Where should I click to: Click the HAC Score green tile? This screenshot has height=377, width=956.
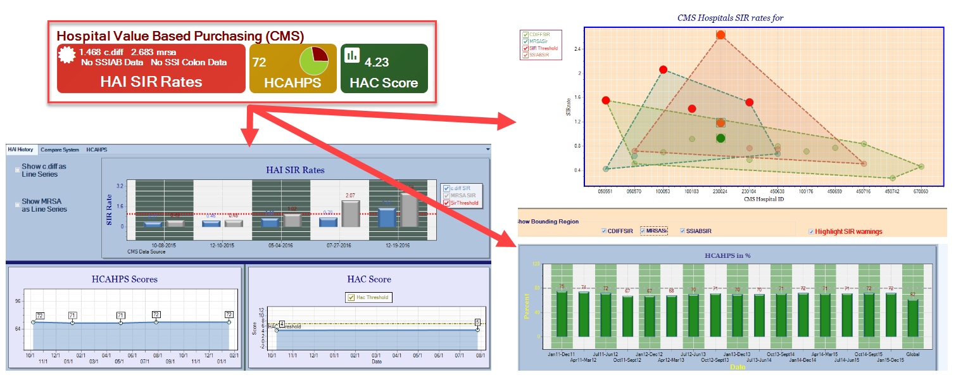click(384, 68)
